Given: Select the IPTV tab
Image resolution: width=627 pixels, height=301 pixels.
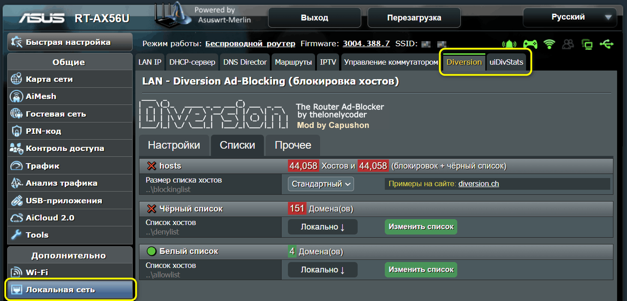Looking at the screenshot, I should pyautogui.click(x=328, y=63).
